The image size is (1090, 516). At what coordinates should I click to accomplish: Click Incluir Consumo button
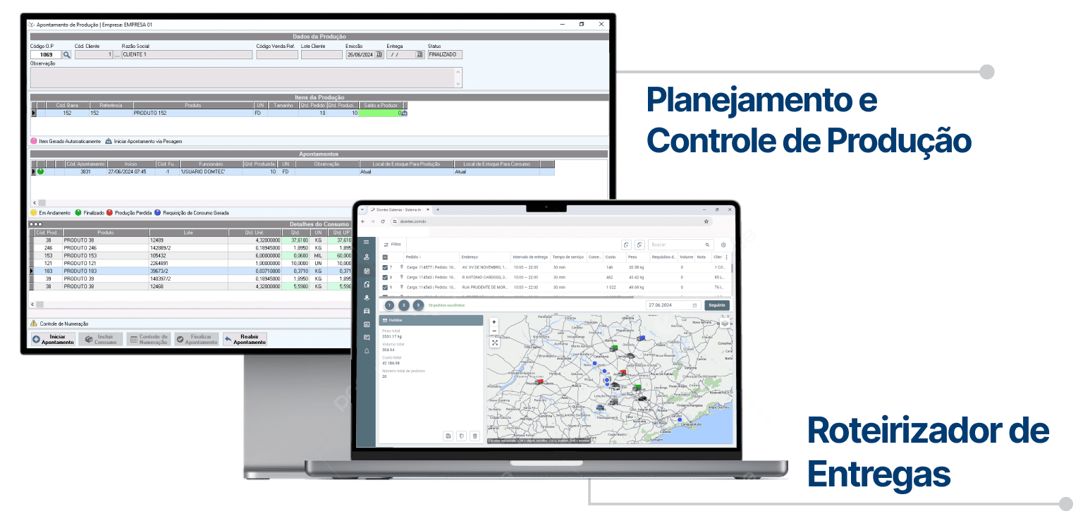(x=101, y=339)
